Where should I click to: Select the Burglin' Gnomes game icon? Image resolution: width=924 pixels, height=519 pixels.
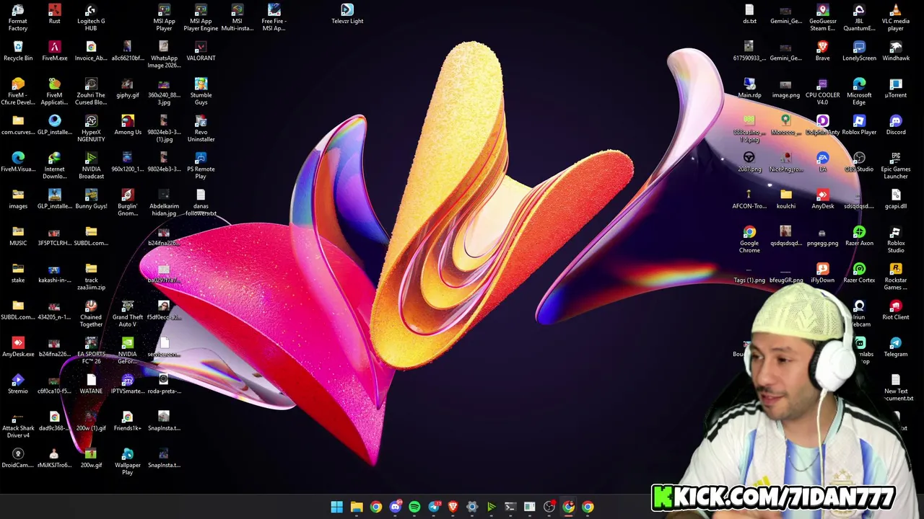click(x=128, y=203)
